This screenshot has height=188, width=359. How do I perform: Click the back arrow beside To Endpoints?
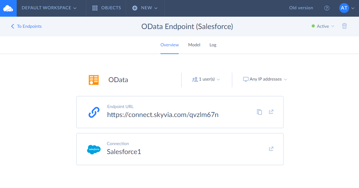[13, 26]
